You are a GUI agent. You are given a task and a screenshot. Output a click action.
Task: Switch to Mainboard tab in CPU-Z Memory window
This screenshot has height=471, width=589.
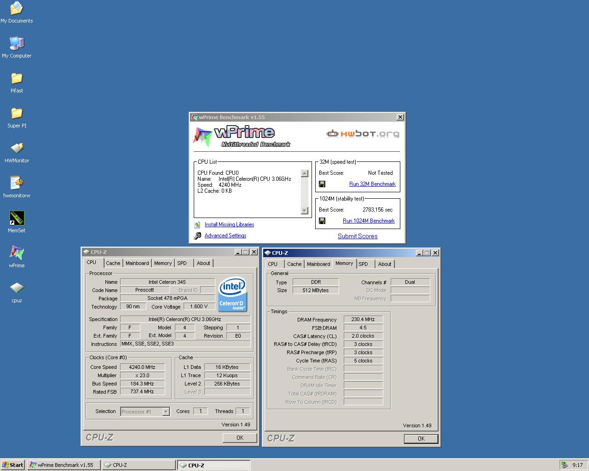point(318,264)
